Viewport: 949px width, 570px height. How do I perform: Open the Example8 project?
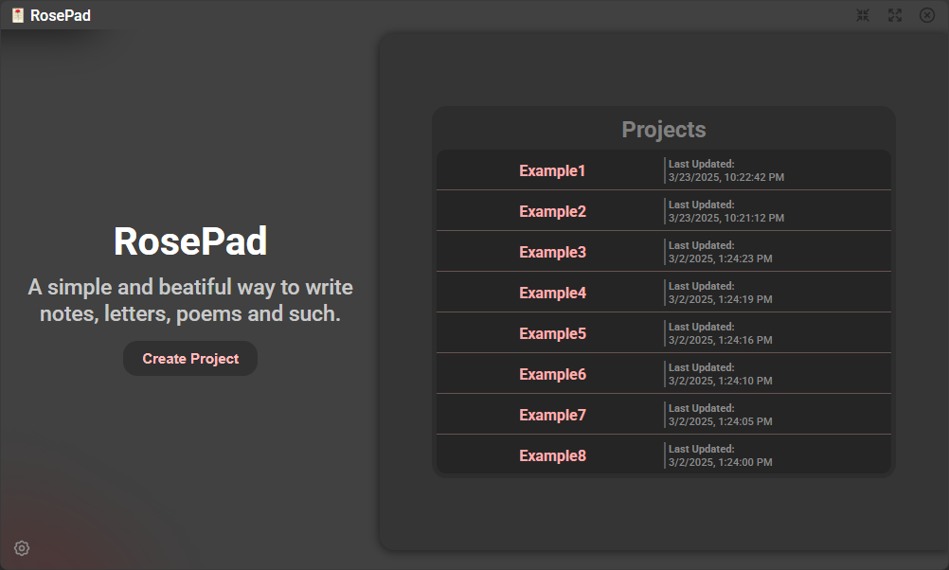(x=663, y=454)
